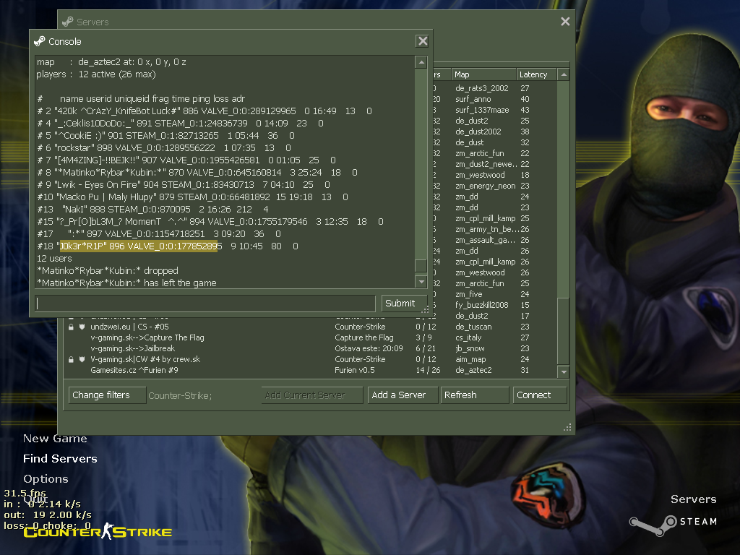Open the Change filters panel

(x=107, y=395)
